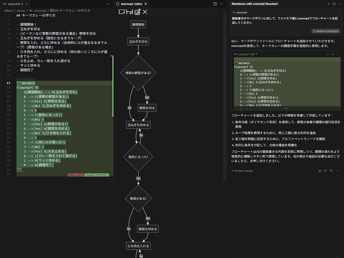Image resolution: width=344 pixels, height=258 pixels.
Task: Reject the change with Reject Ctrl+N
Action: pos(76,175)
